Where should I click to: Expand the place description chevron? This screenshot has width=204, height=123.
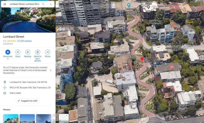(x=51, y=70)
